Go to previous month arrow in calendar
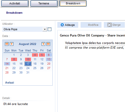This screenshot has width=125, height=112. point(12,44)
